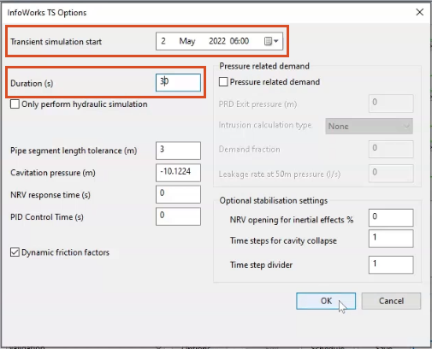
Task: Click the Duration (s) label
Action: 32,83
